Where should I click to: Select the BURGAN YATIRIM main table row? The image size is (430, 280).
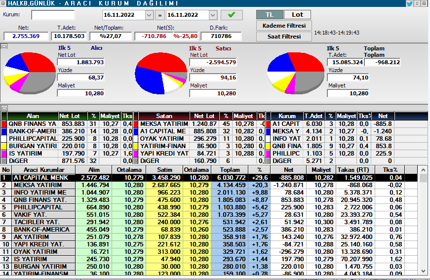pyautogui.click(x=209, y=267)
